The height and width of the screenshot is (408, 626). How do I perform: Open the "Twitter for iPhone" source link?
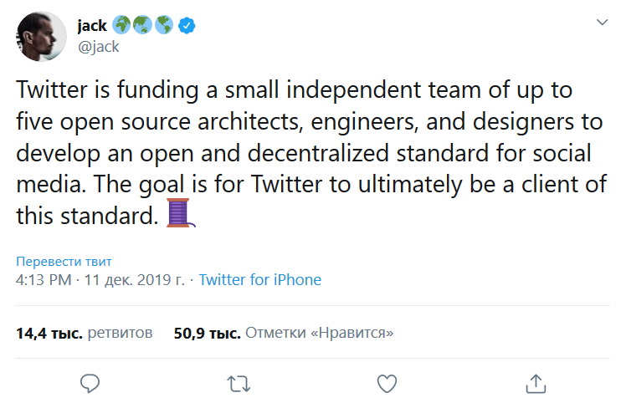tap(259, 280)
